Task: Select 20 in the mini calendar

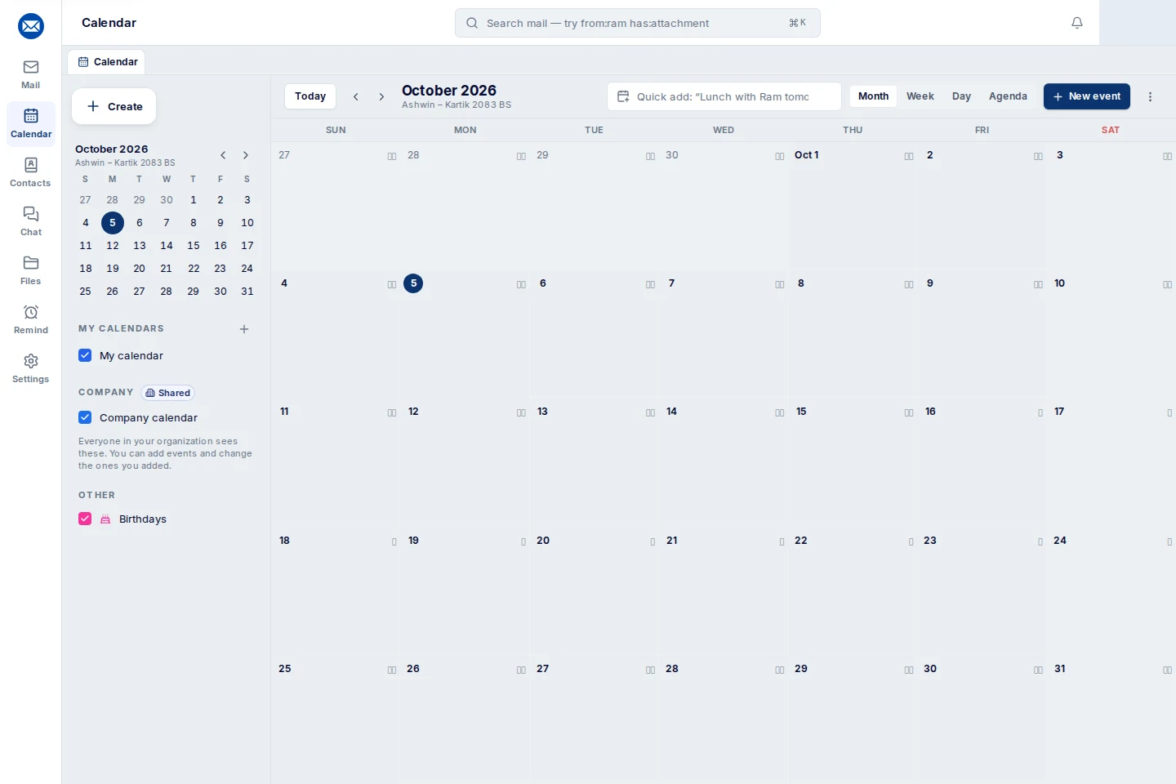Action: click(140, 269)
